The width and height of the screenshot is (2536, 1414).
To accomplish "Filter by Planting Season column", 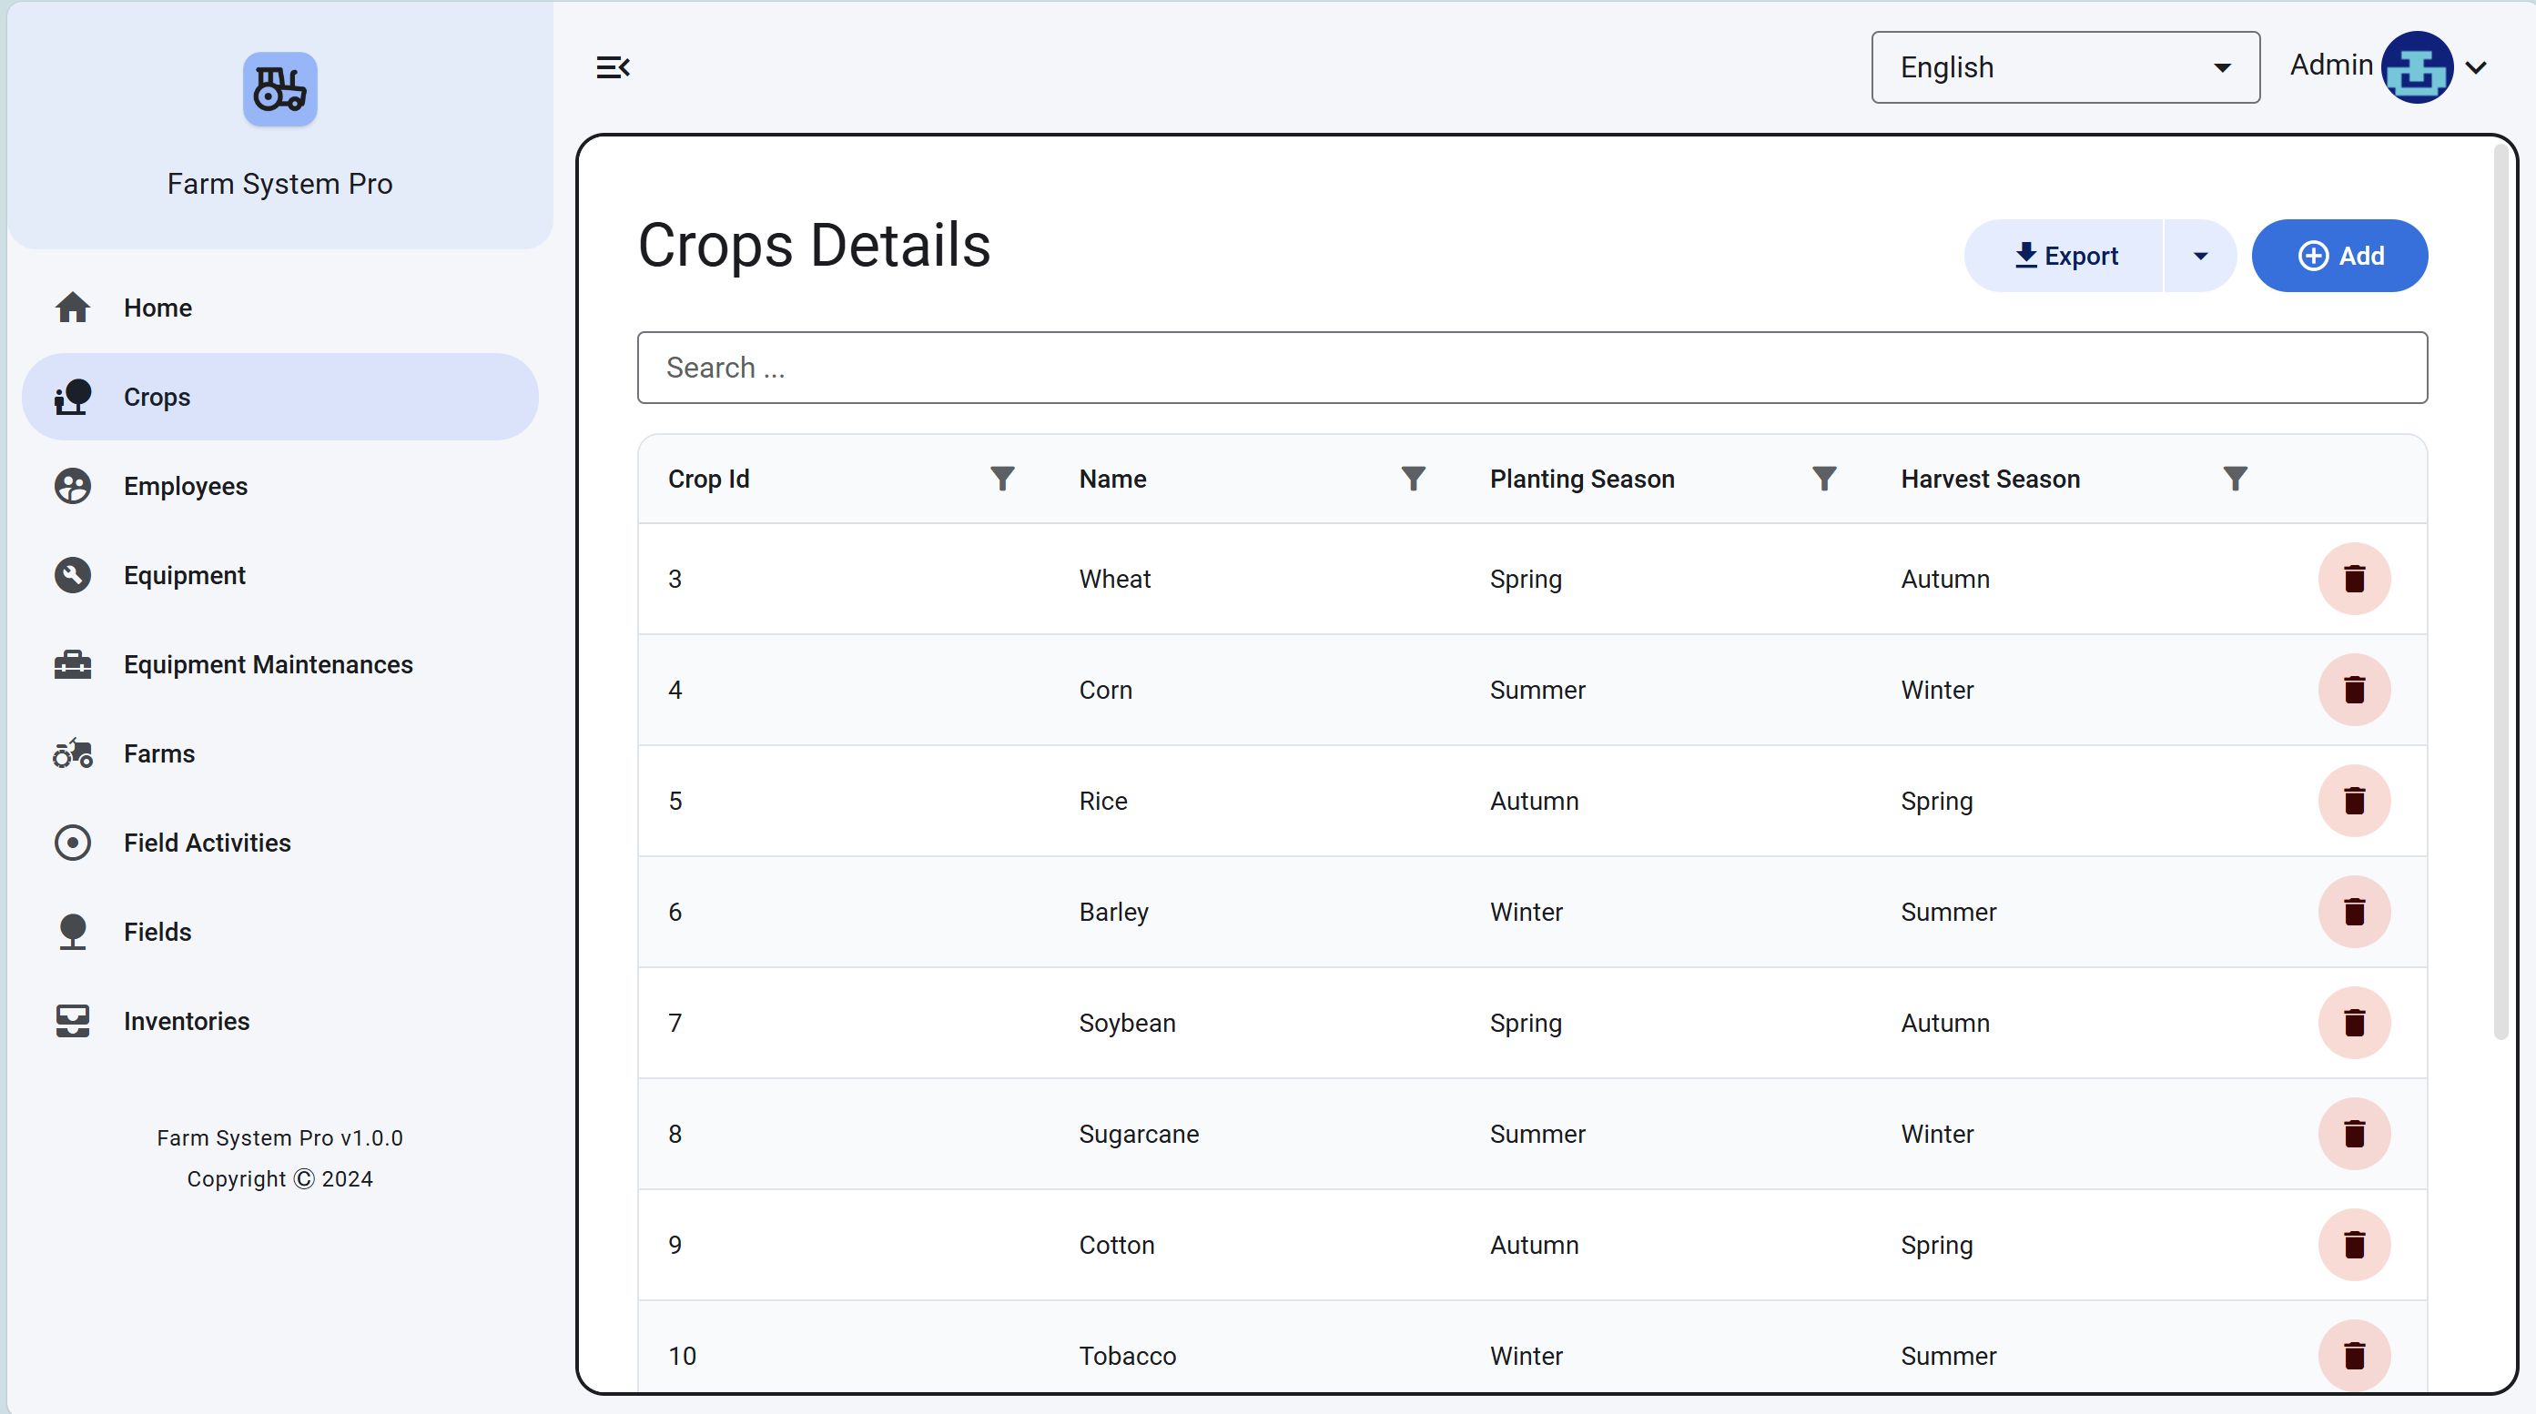I will [x=1823, y=479].
